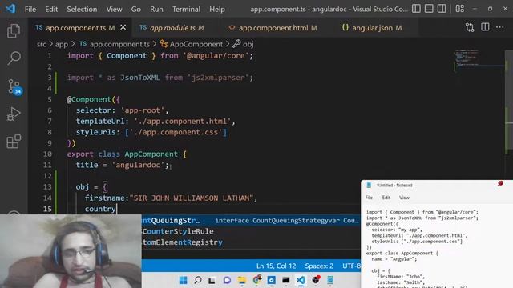Viewport: 513px width, 288px height.
Task: Open File Explorer on taskbar
Action: [242, 280]
